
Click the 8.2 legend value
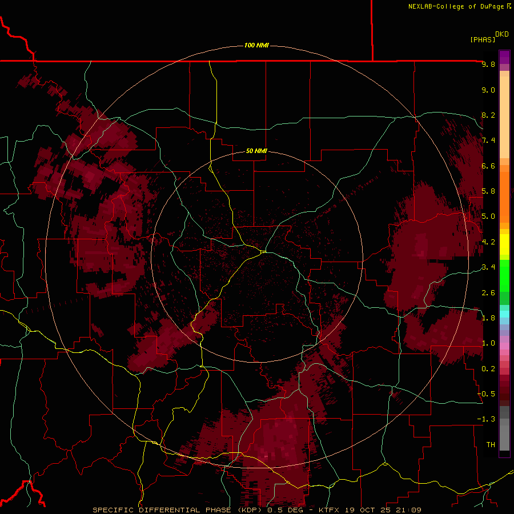click(x=488, y=115)
